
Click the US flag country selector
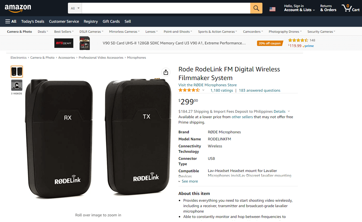tap(272, 9)
